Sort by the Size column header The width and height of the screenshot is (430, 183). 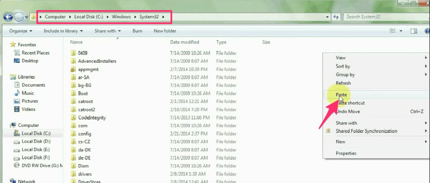click(x=266, y=42)
